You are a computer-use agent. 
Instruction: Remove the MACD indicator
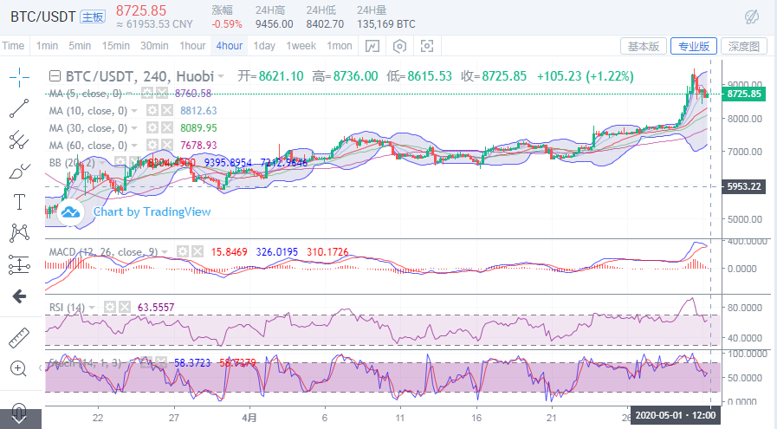click(x=197, y=251)
